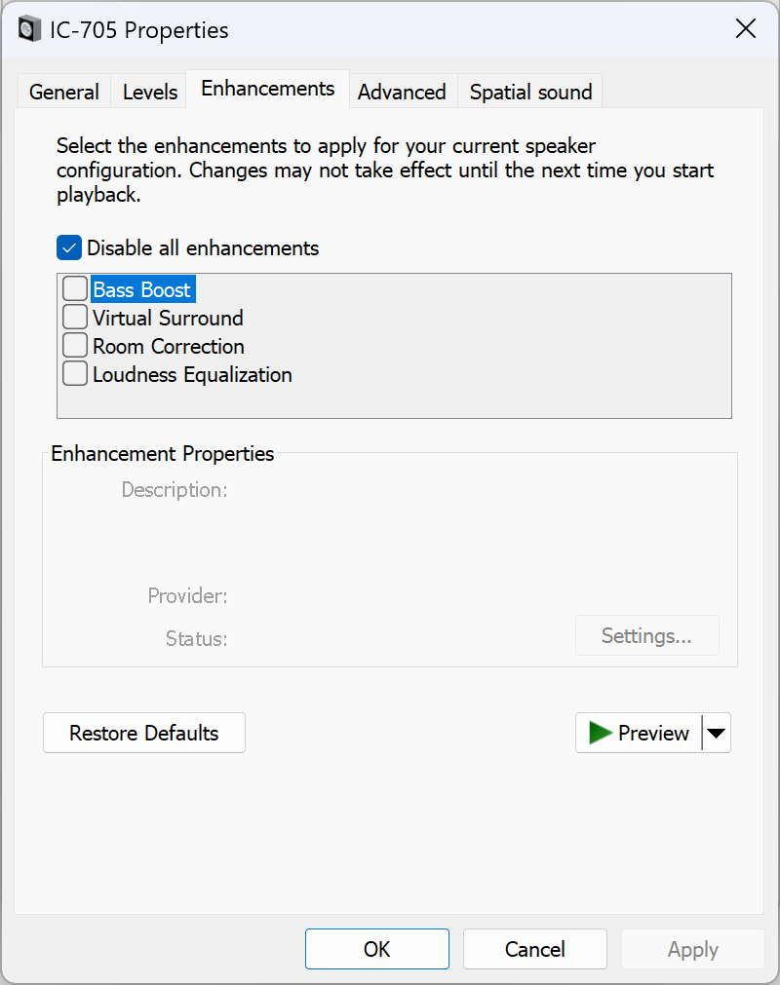Open the Preview dropdown arrow
The image size is (780, 985).
717,733
